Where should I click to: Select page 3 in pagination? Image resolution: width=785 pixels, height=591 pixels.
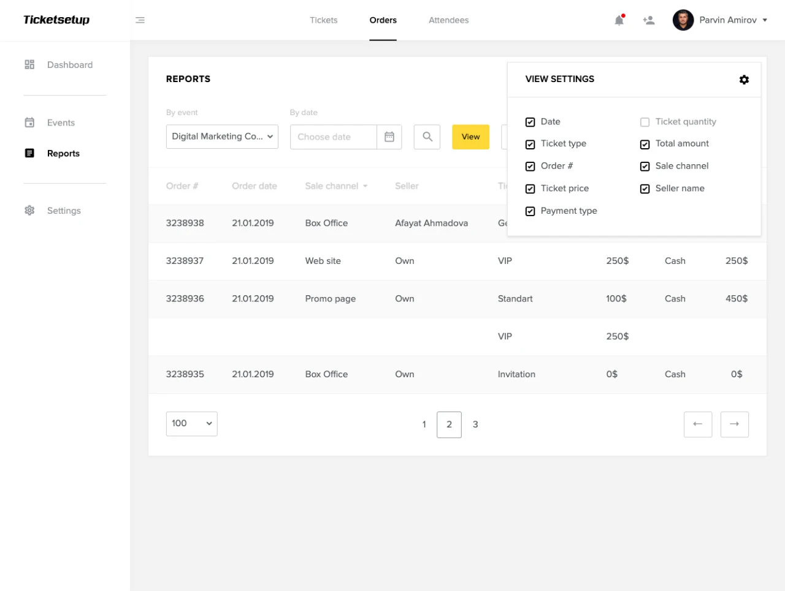click(475, 424)
